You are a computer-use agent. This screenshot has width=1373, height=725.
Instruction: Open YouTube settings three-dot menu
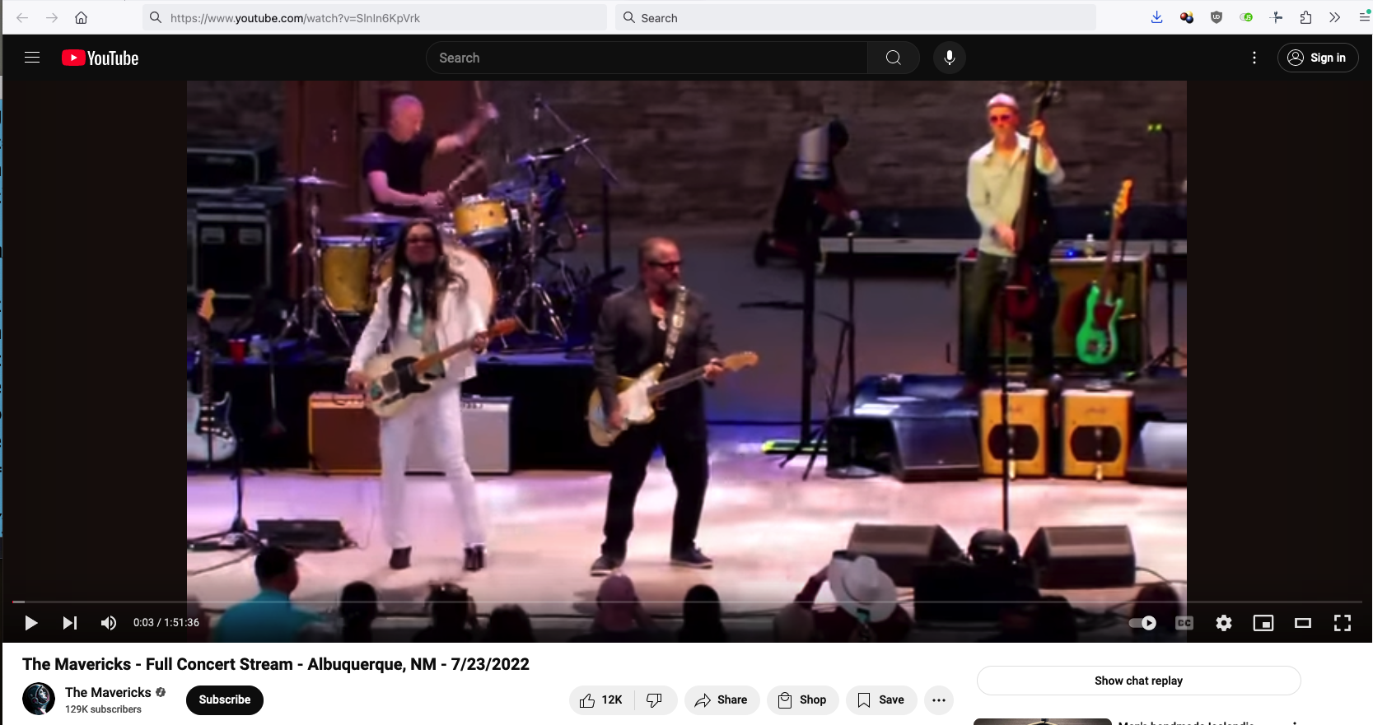pyautogui.click(x=1254, y=58)
